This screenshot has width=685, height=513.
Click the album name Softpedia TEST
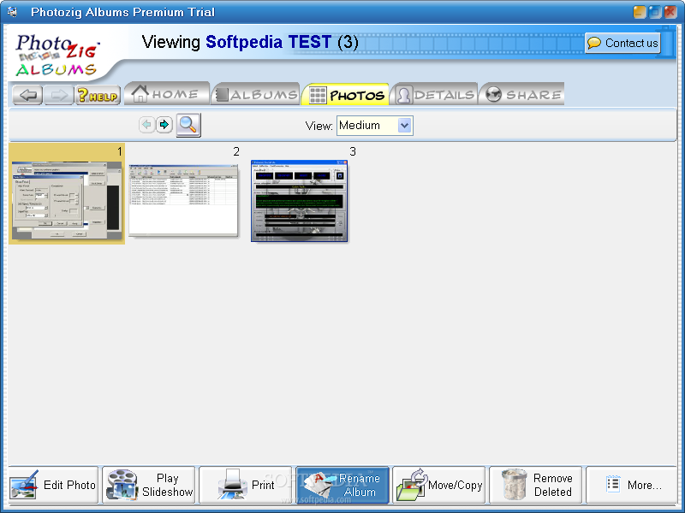(x=268, y=42)
